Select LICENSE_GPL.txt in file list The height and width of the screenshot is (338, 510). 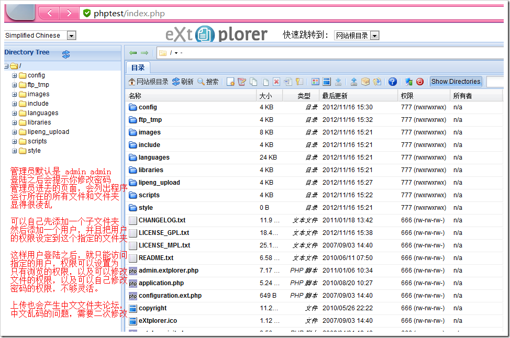[164, 233]
